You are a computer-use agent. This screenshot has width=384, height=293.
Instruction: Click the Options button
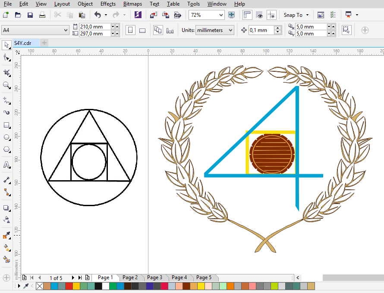coord(333,15)
